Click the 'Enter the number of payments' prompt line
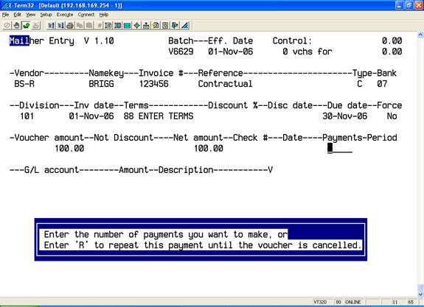This screenshot has width=424, height=307. coord(165,234)
